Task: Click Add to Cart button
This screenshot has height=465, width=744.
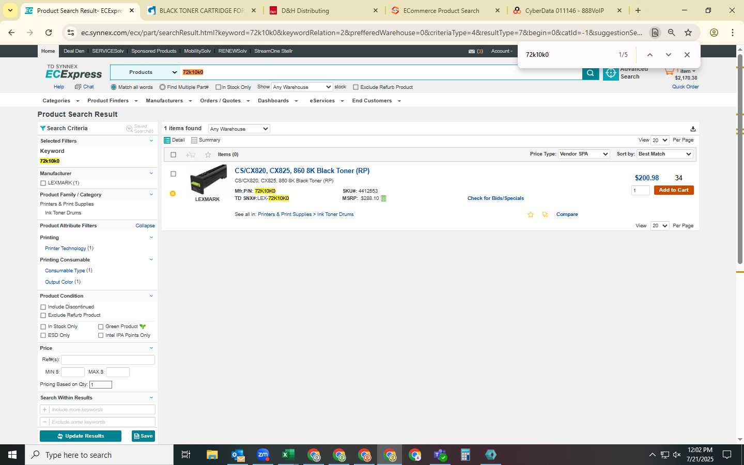Action: tap(674, 190)
